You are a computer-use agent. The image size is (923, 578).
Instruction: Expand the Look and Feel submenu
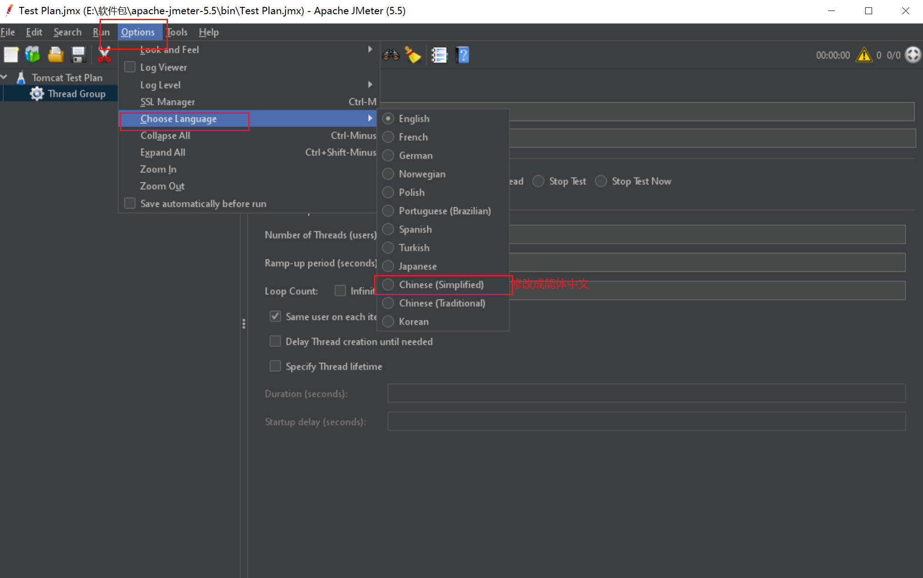point(248,50)
